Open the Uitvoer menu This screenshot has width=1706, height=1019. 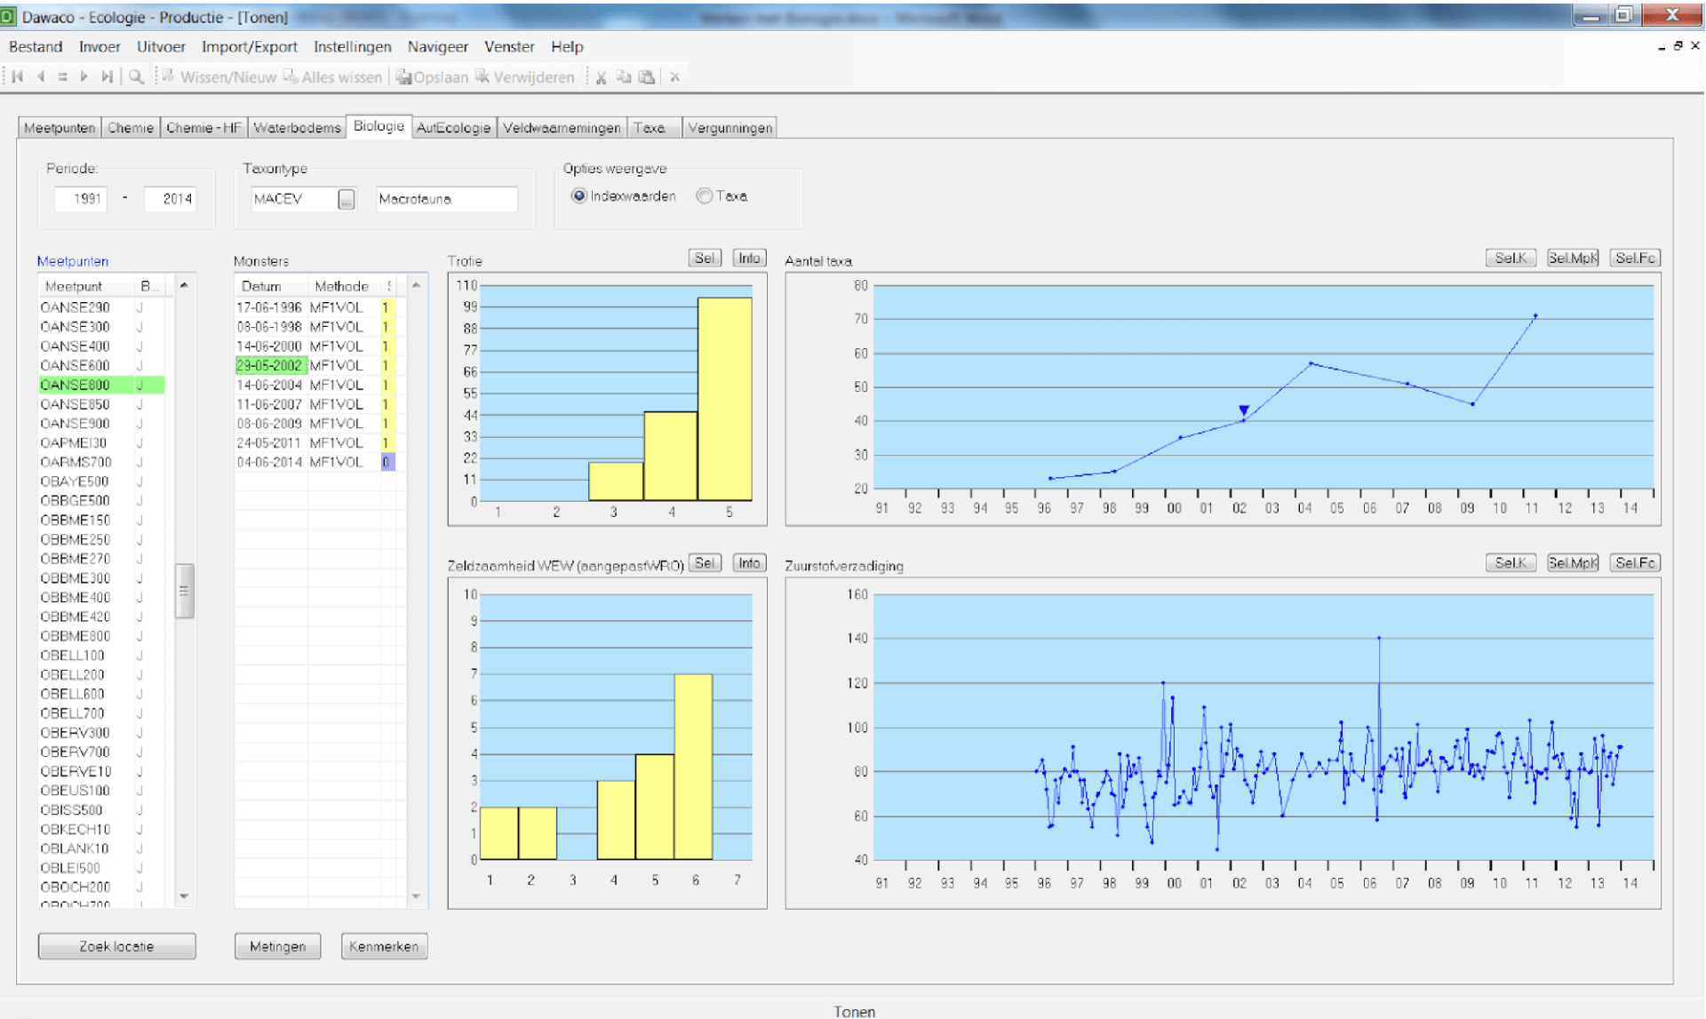[161, 47]
